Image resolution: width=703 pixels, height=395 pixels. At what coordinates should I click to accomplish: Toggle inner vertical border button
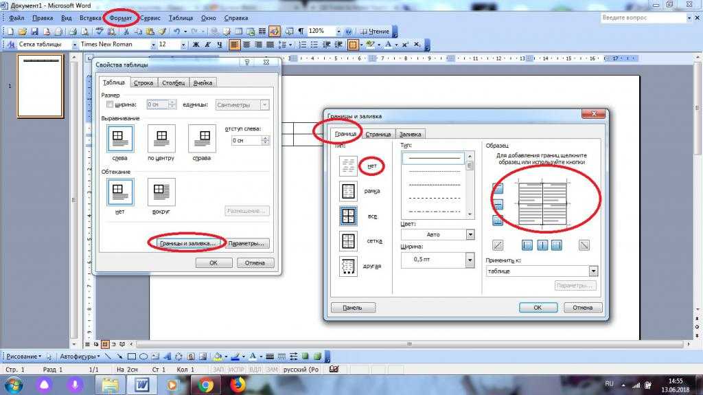point(542,245)
